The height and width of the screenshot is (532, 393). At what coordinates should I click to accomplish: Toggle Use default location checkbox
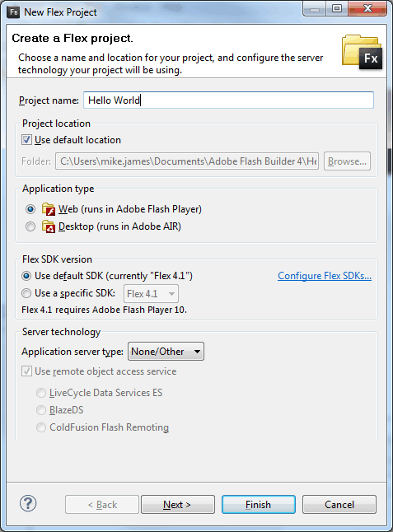[x=26, y=140]
